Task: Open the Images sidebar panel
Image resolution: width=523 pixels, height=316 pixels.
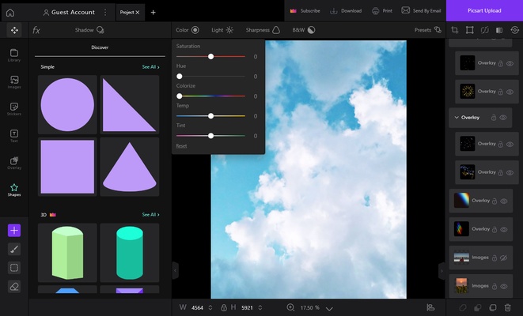Action: [x=14, y=82]
